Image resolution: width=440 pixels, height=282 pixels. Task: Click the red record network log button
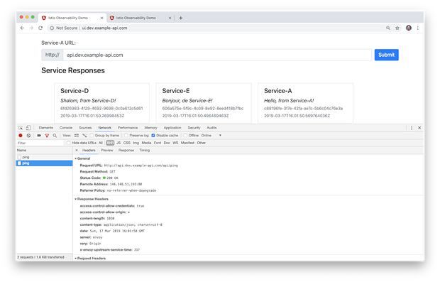[21, 136]
